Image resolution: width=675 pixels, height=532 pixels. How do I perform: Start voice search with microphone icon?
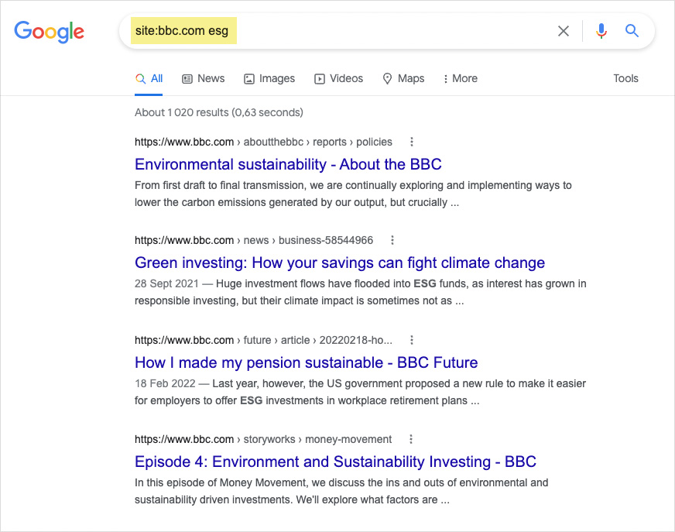(601, 31)
